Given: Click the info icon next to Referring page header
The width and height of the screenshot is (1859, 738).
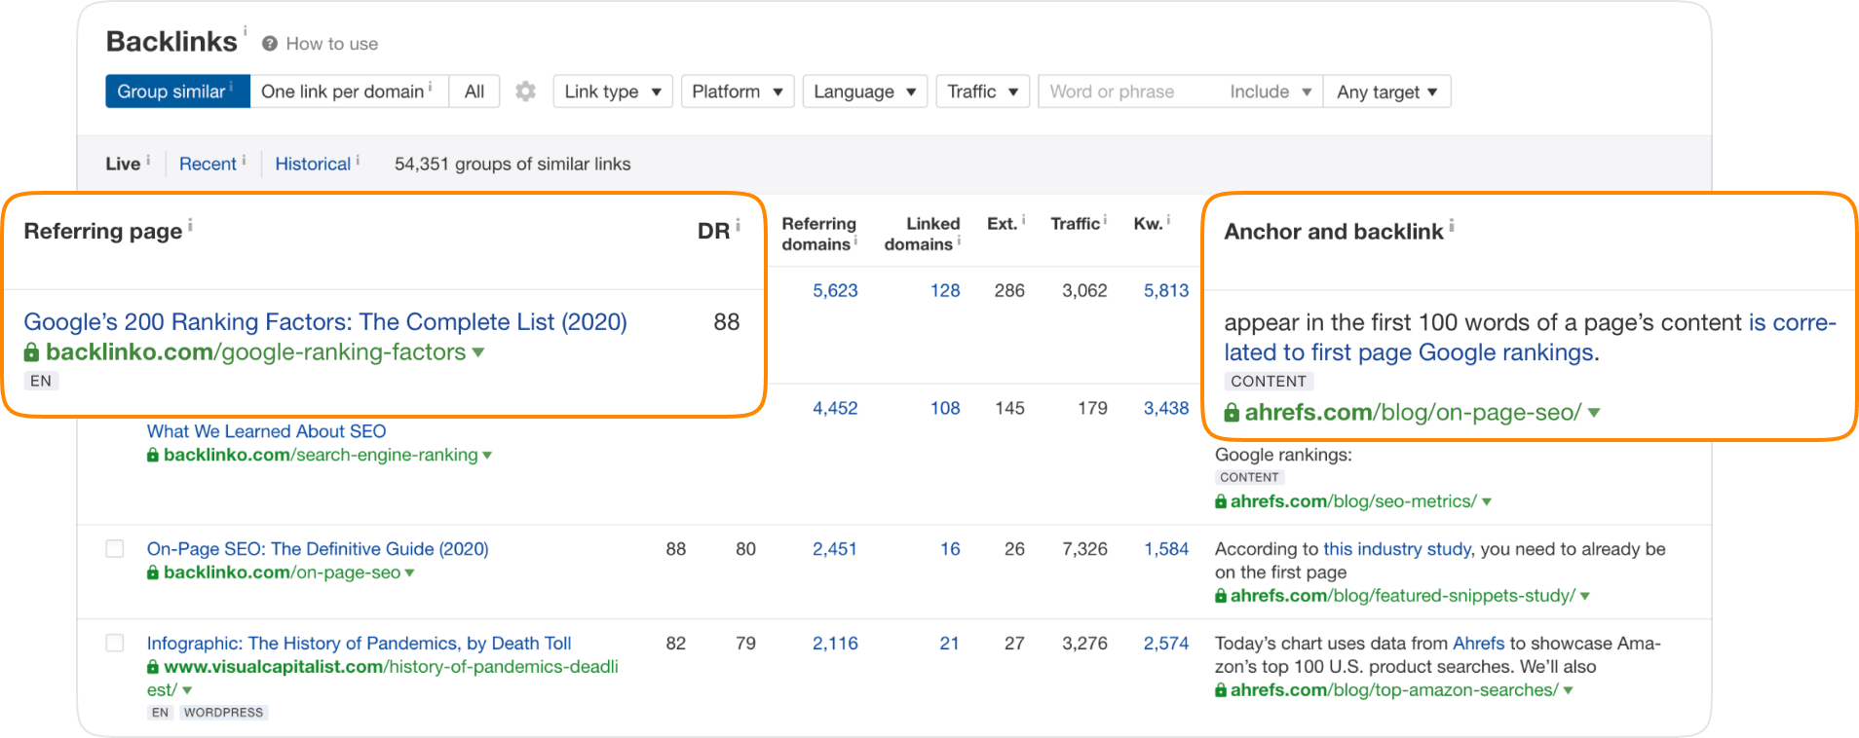Looking at the screenshot, I should [x=190, y=226].
